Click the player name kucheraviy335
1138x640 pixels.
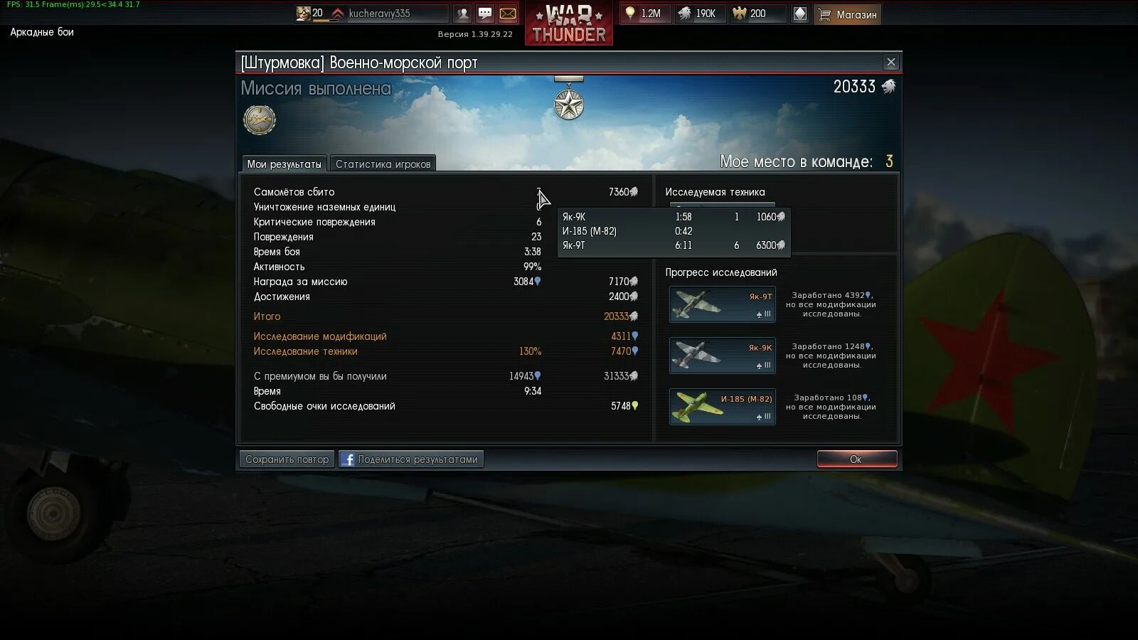(x=379, y=14)
